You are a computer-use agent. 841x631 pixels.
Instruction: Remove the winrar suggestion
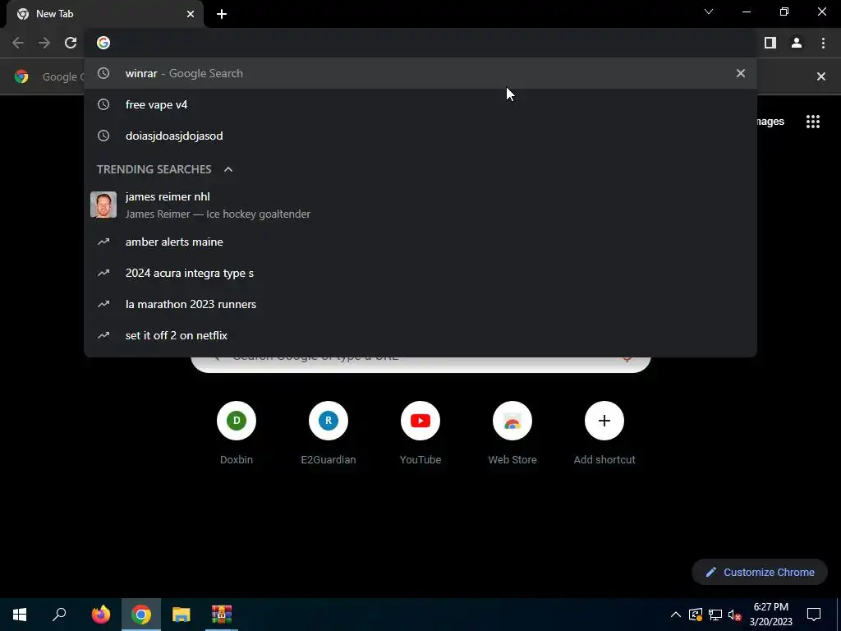coord(741,73)
